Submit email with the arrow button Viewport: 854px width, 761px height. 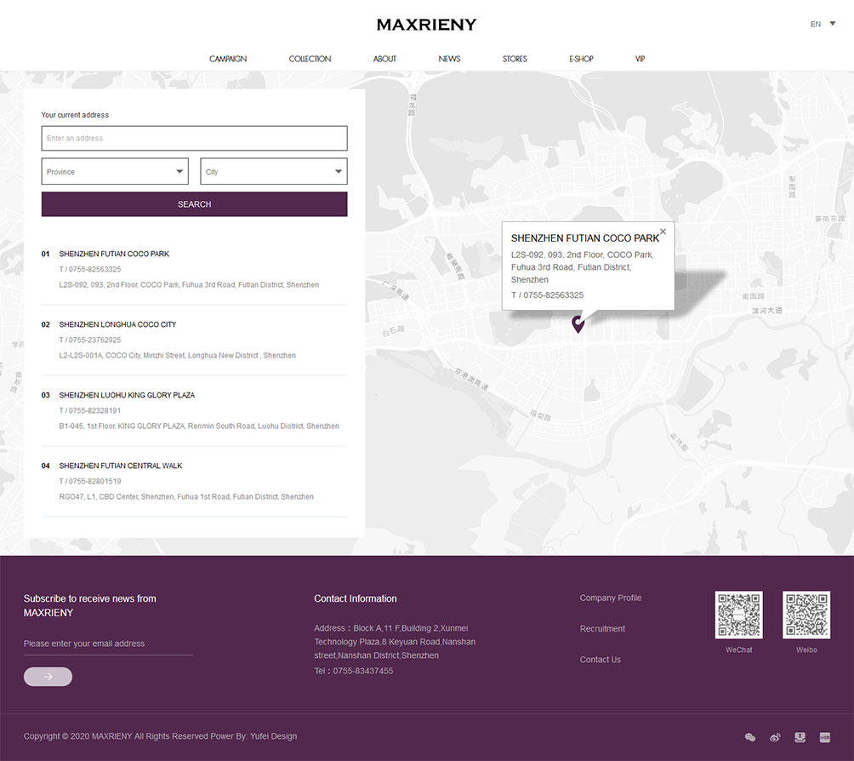[x=48, y=677]
